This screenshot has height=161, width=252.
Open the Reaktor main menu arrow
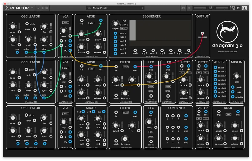pos(32,8)
